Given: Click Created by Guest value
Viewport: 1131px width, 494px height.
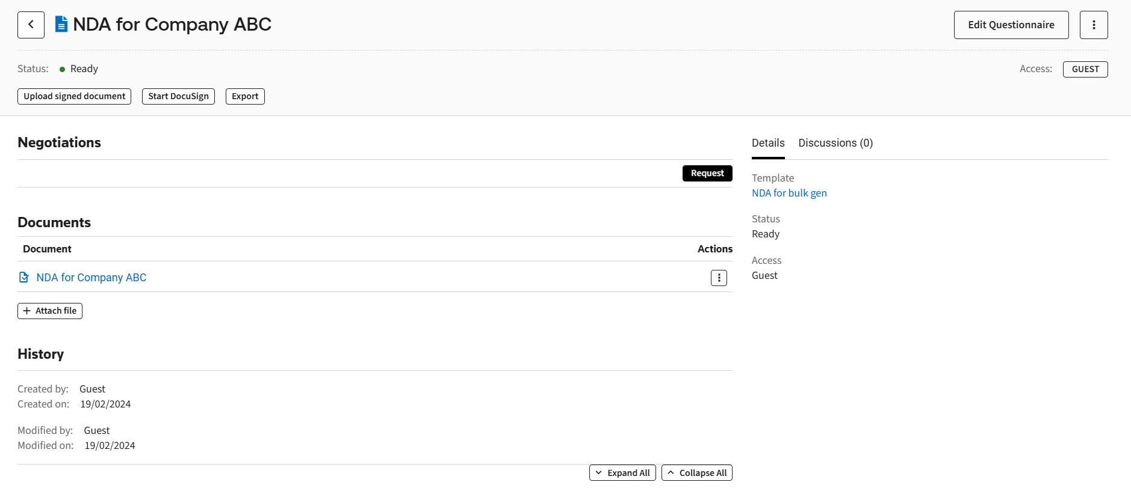Looking at the screenshot, I should click(x=92, y=389).
